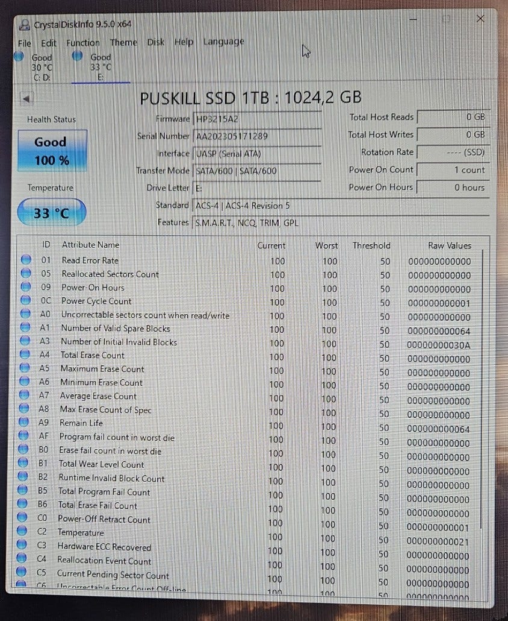
Task: Click status icon of Read Error Rate row
Action: [26, 260]
